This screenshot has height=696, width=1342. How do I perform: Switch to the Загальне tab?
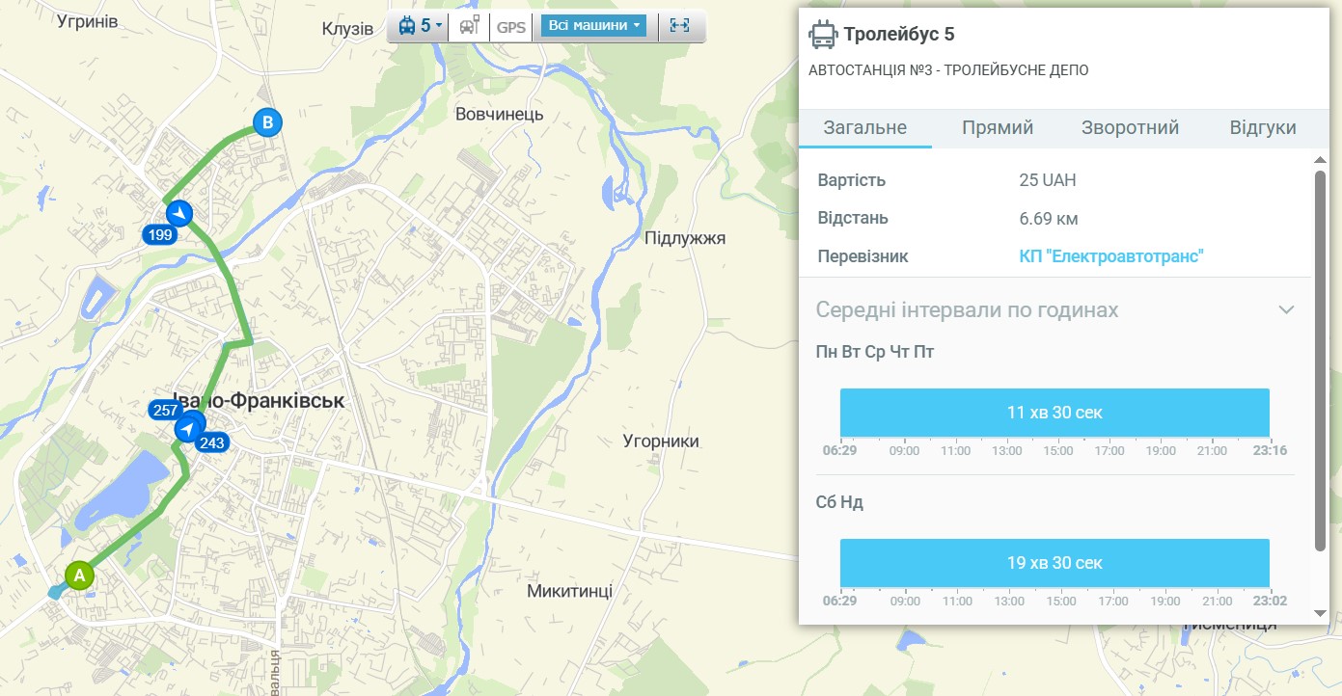[x=864, y=128]
